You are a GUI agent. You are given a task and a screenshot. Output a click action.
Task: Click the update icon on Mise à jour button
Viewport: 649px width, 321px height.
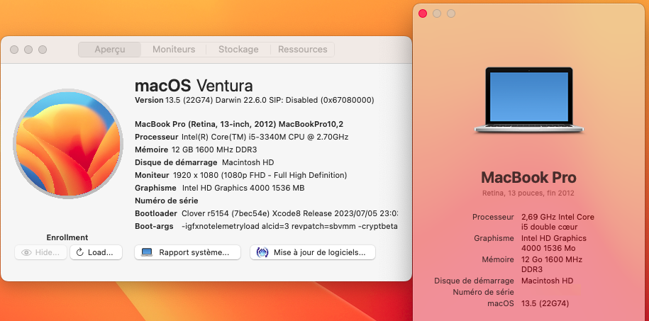[x=262, y=252]
